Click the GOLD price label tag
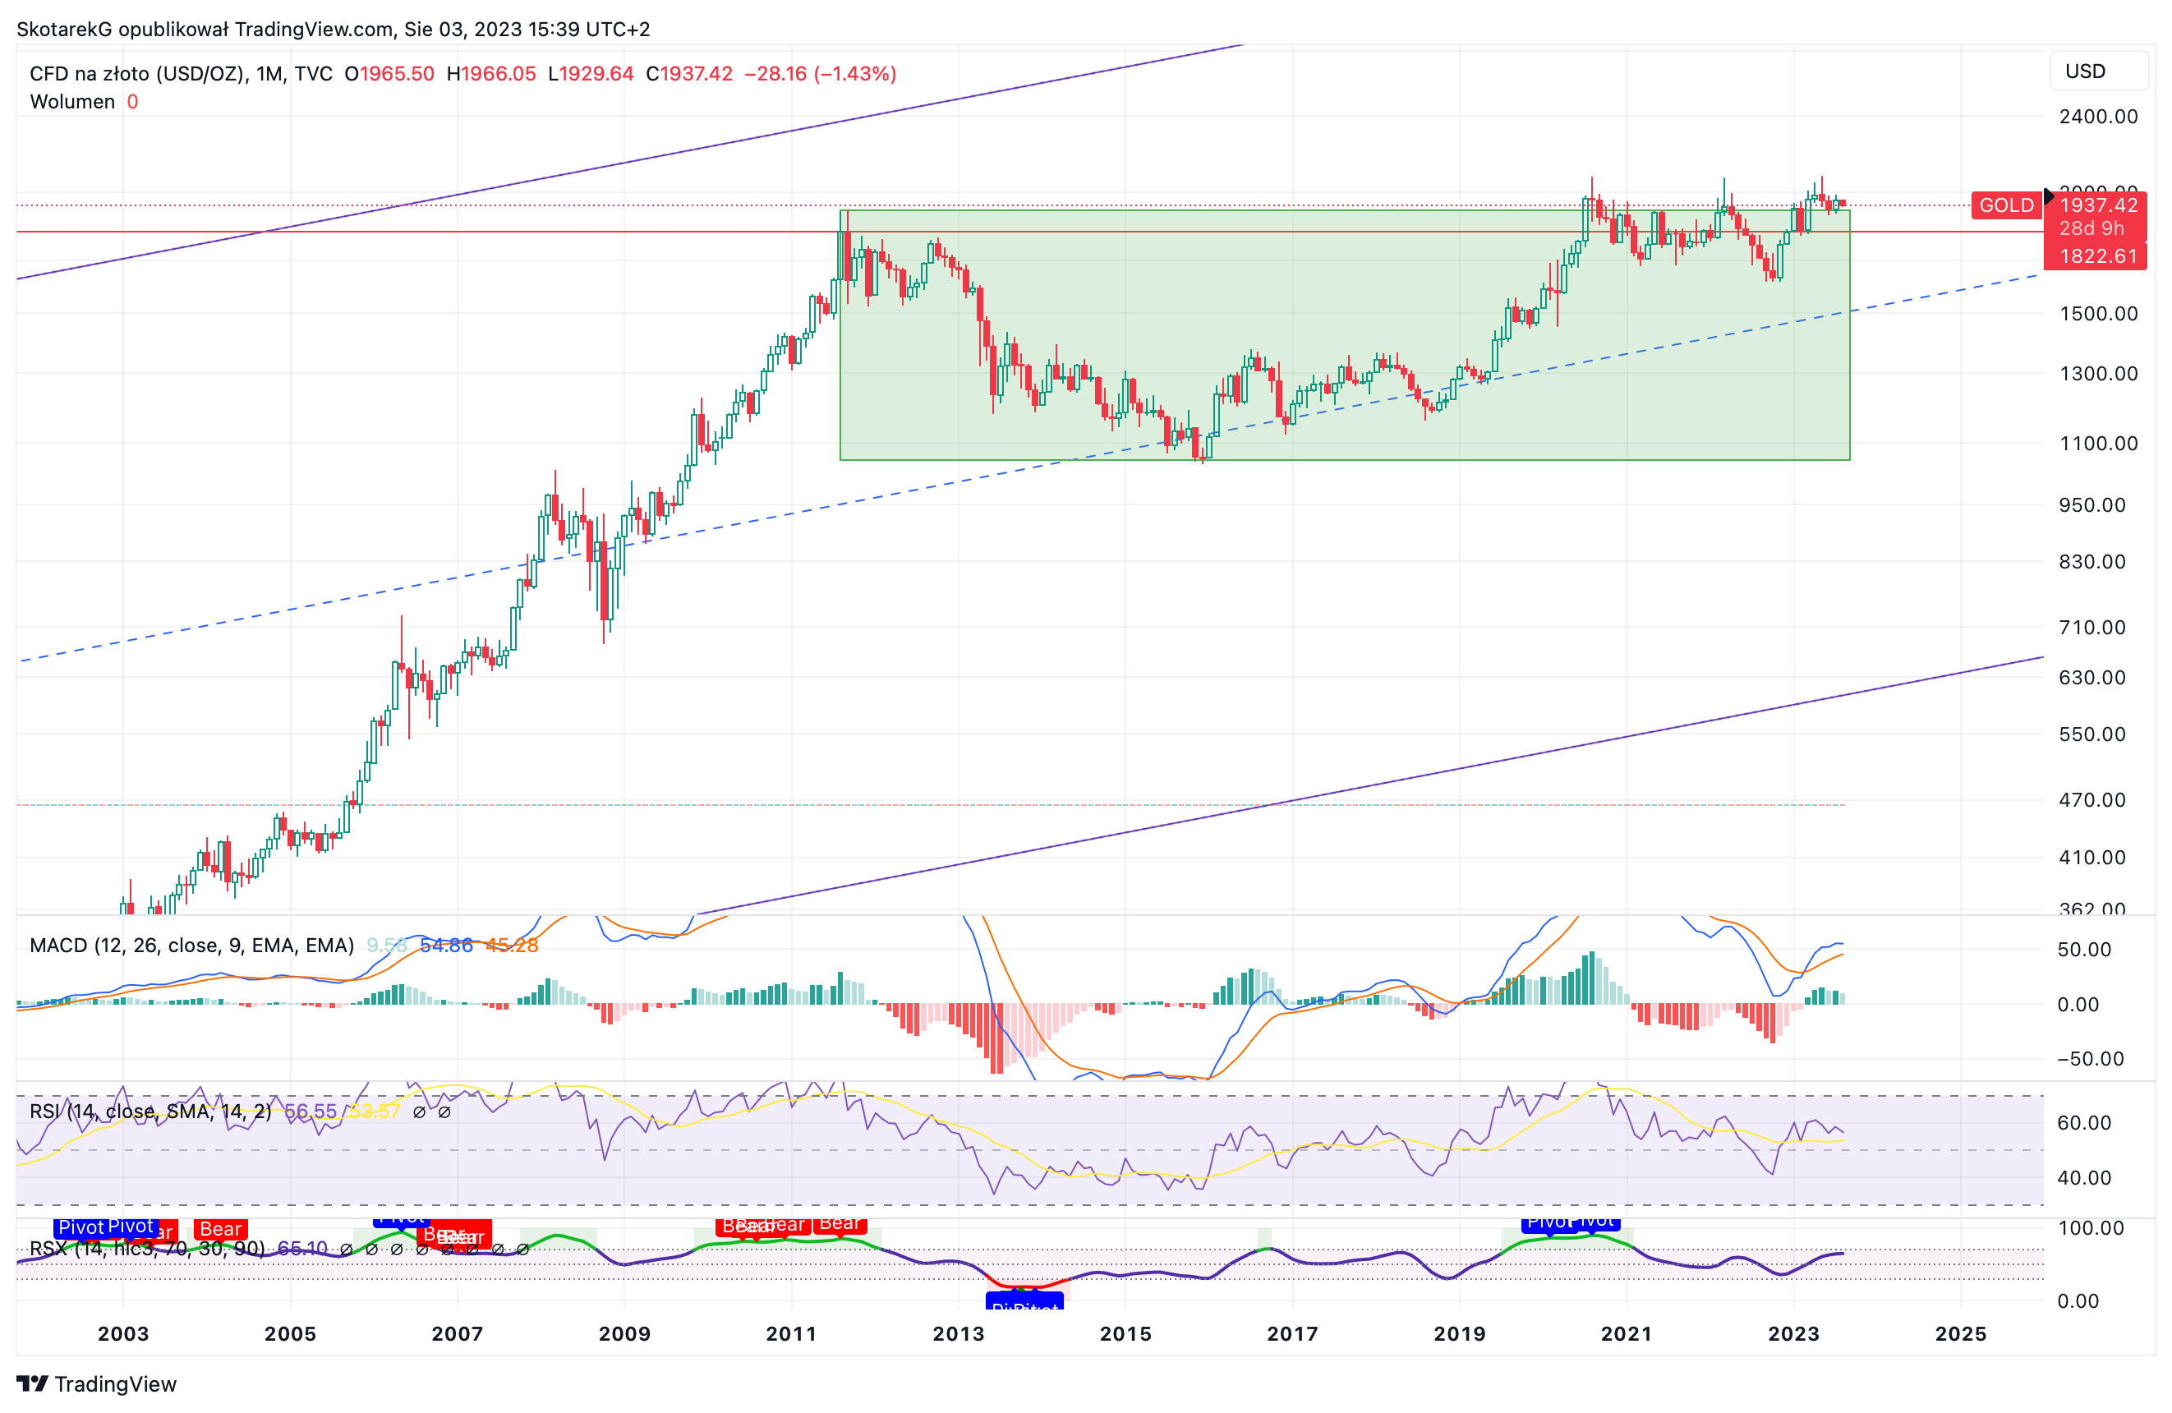Image resolution: width=2172 pixels, height=1413 pixels. 2006,205
